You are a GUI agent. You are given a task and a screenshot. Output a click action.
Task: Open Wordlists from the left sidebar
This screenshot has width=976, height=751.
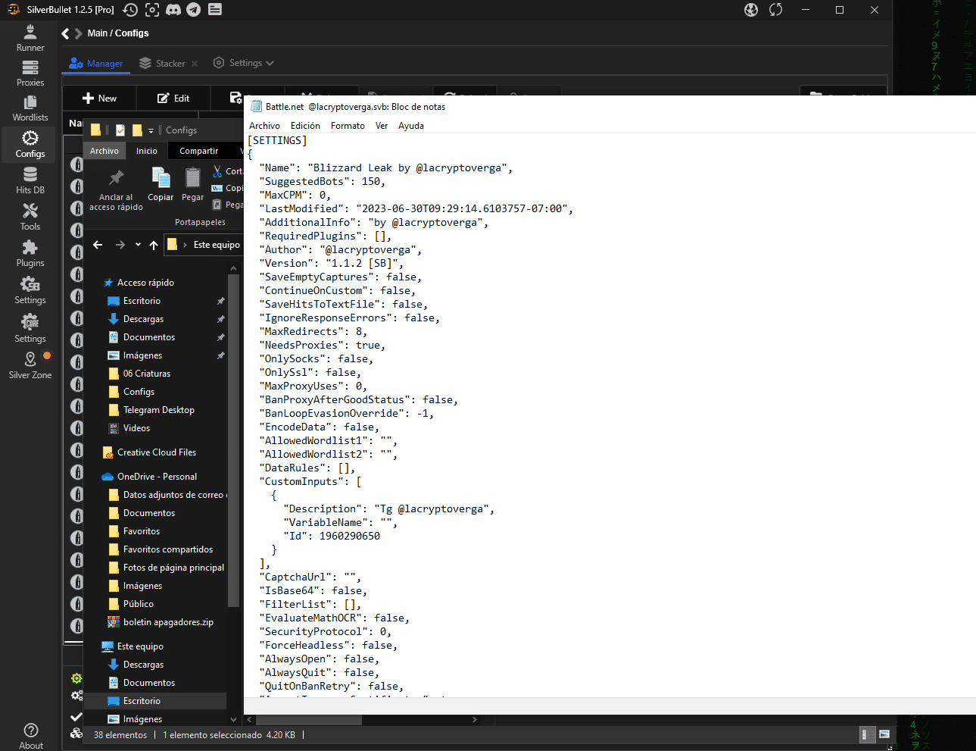pos(30,108)
